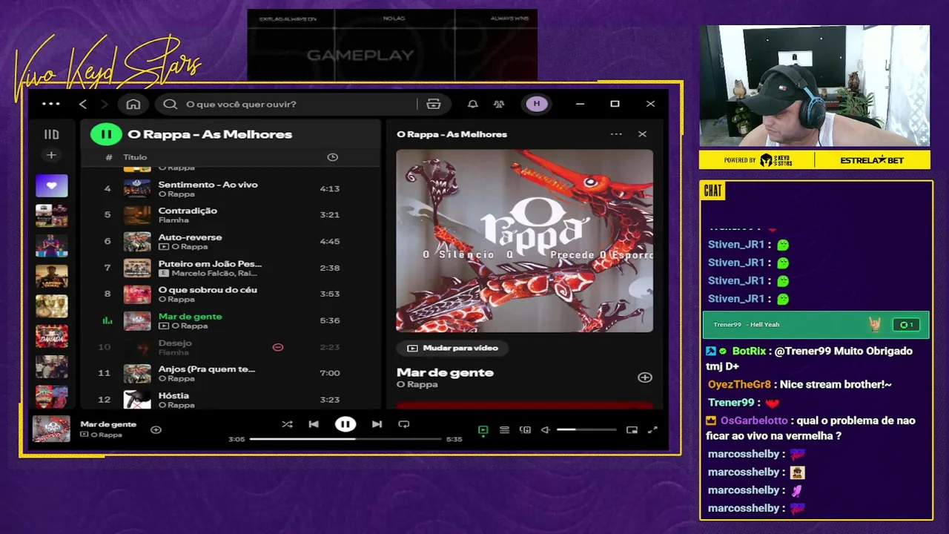Pause playlist using green header button
Image resolution: width=949 pixels, height=534 pixels.
(x=106, y=134)
